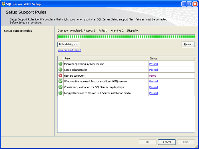Image resolution: width=199 pixels, height=149 pixels.
Task: Click the red X icon beside Restart computer
Action: [61, 75]
